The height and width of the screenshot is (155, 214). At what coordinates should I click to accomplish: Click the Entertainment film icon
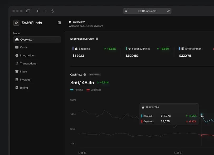183,49
